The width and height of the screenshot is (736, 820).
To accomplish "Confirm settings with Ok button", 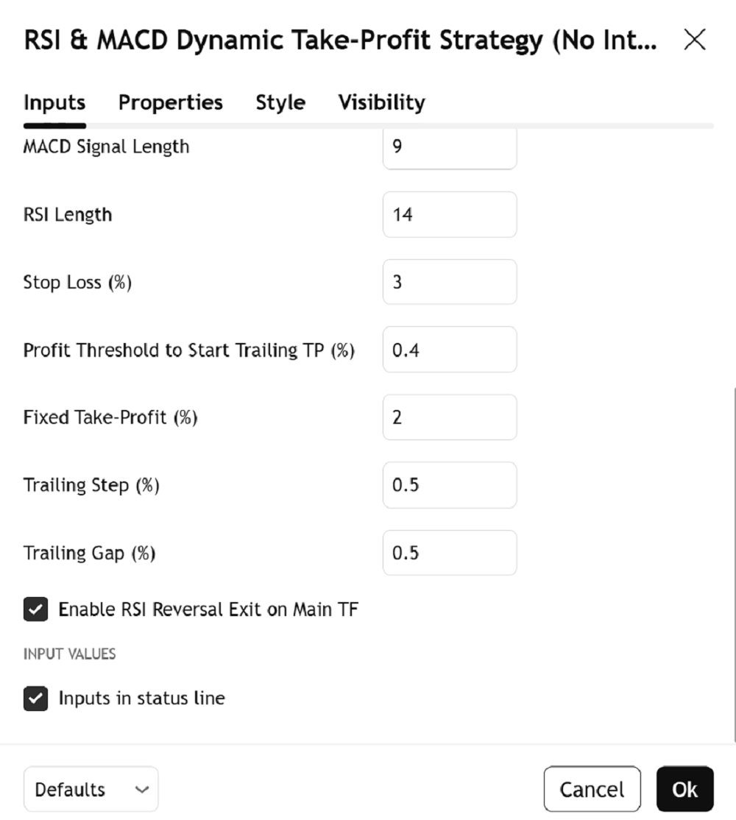I will point(684,790).
